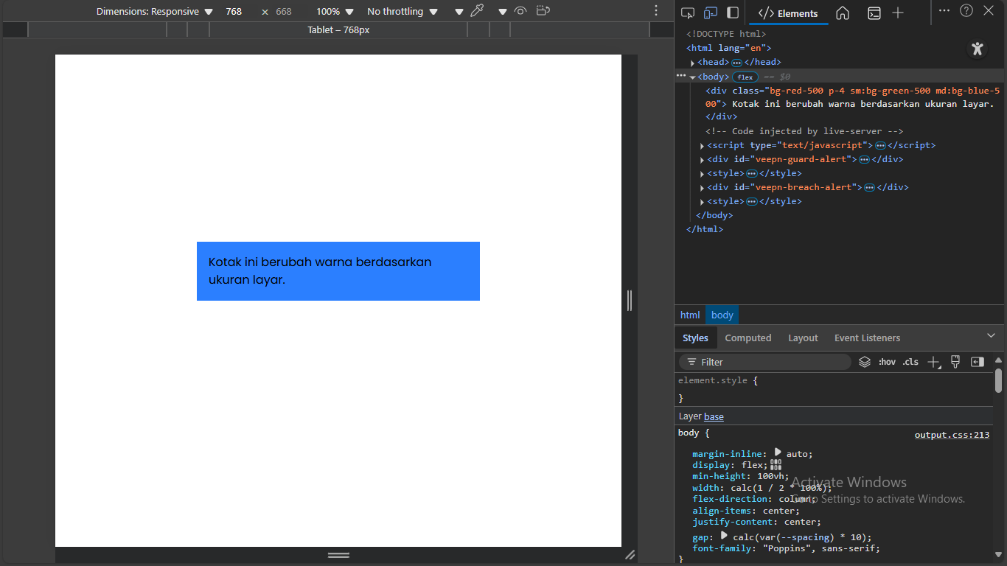This screenshot has height=566, width=1007.
Task: Open the dropdown arrow left of the eye icon
Action: (503, 12)
